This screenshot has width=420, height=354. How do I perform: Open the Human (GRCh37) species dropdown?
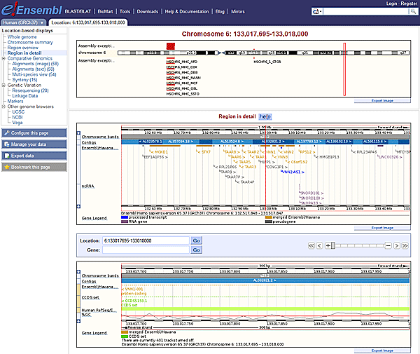pos(24,22)
